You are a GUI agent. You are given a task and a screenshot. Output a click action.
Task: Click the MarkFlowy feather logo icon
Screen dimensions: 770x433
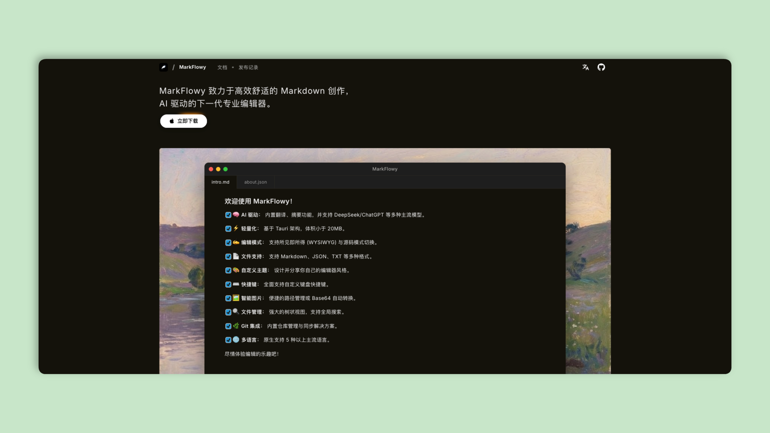(164, 67)
